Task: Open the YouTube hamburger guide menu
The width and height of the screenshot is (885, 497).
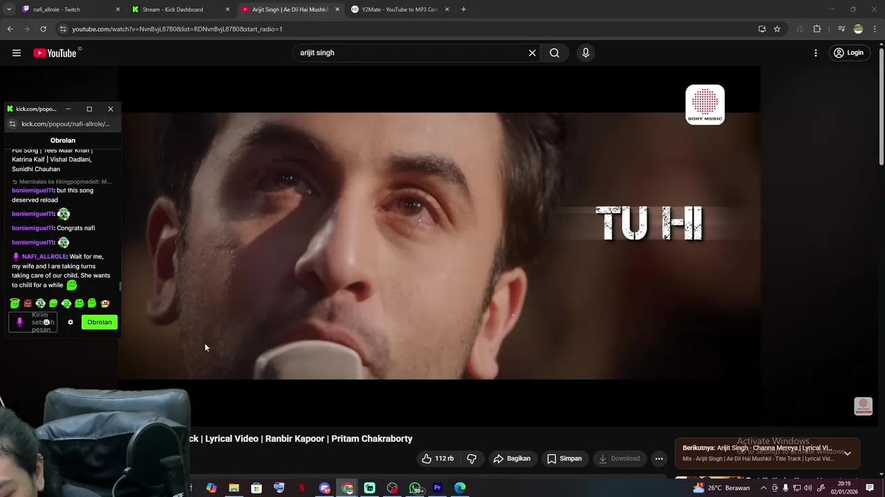Action: (x=17, y=53)
